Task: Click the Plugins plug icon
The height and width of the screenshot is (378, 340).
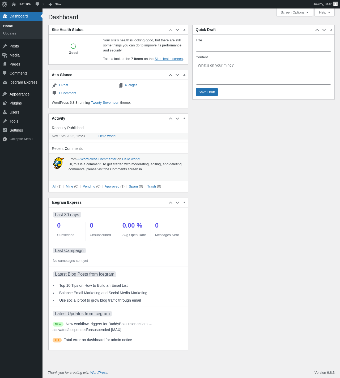Action: pyautogui.click(x=5, y=103)
